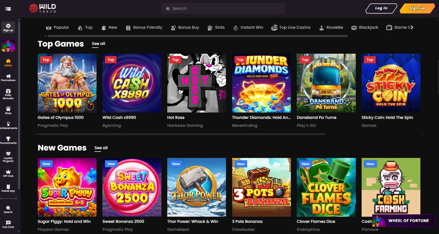
Task: Click the Wild Tokyo logo
Action: [x=43, y=9]
